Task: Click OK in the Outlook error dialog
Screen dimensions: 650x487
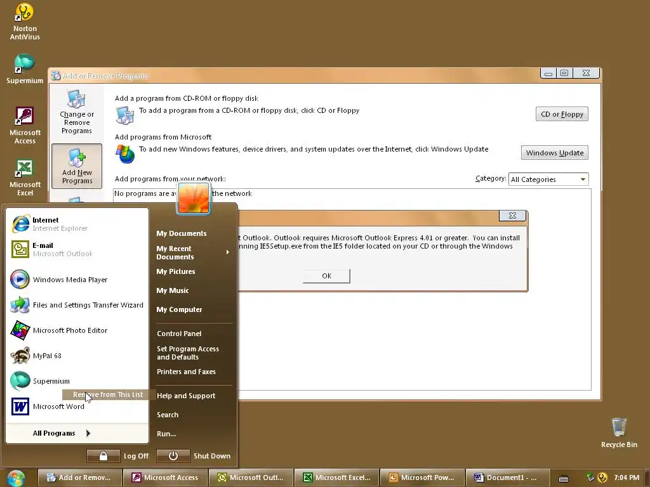Action: [327, 276]
